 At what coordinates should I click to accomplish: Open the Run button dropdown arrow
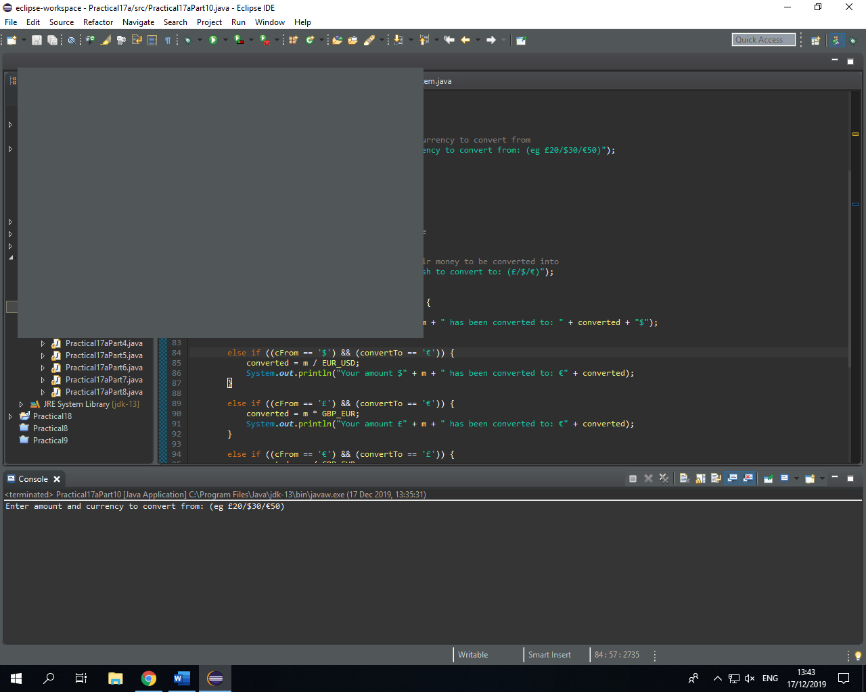coord(225,41)
